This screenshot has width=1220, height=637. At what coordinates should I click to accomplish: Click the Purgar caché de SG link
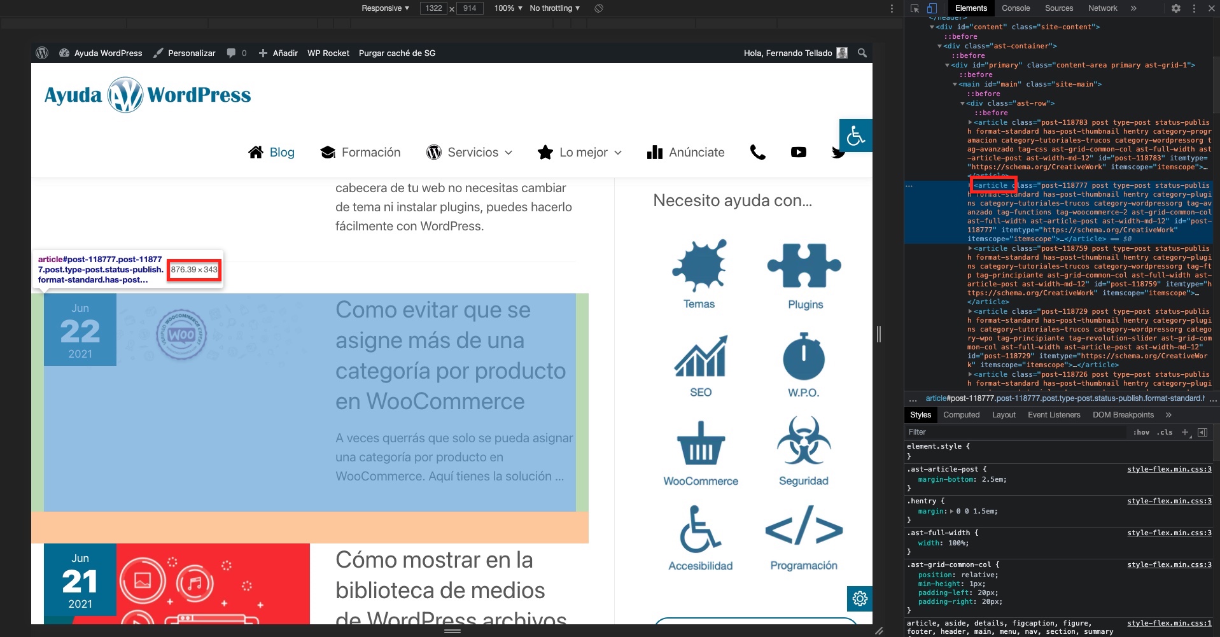(x=397, y=53)
